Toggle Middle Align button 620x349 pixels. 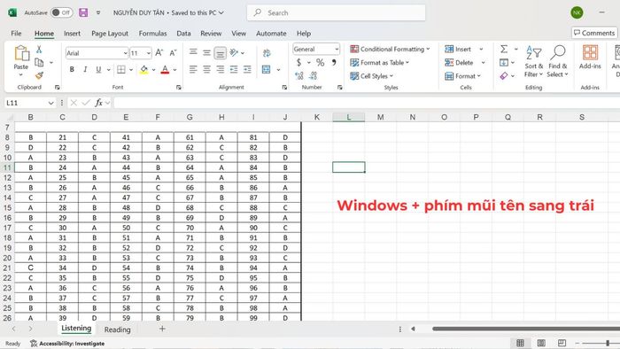click(x=206, y=52)
